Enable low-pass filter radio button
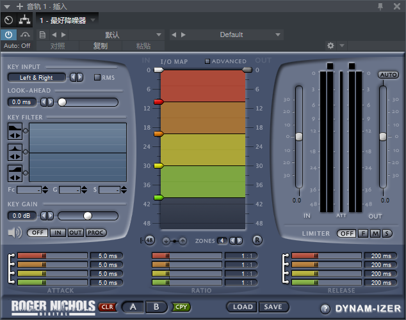The width and height of the screenshot is (406, 320). (x=26, y=131)
